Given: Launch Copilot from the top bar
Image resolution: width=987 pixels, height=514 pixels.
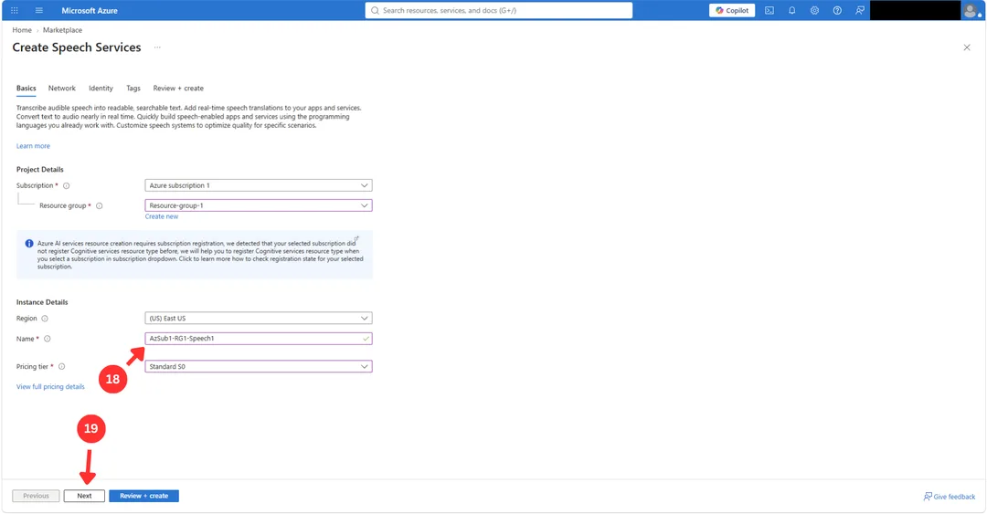Looking at the screenshot, I should (732, 10).
